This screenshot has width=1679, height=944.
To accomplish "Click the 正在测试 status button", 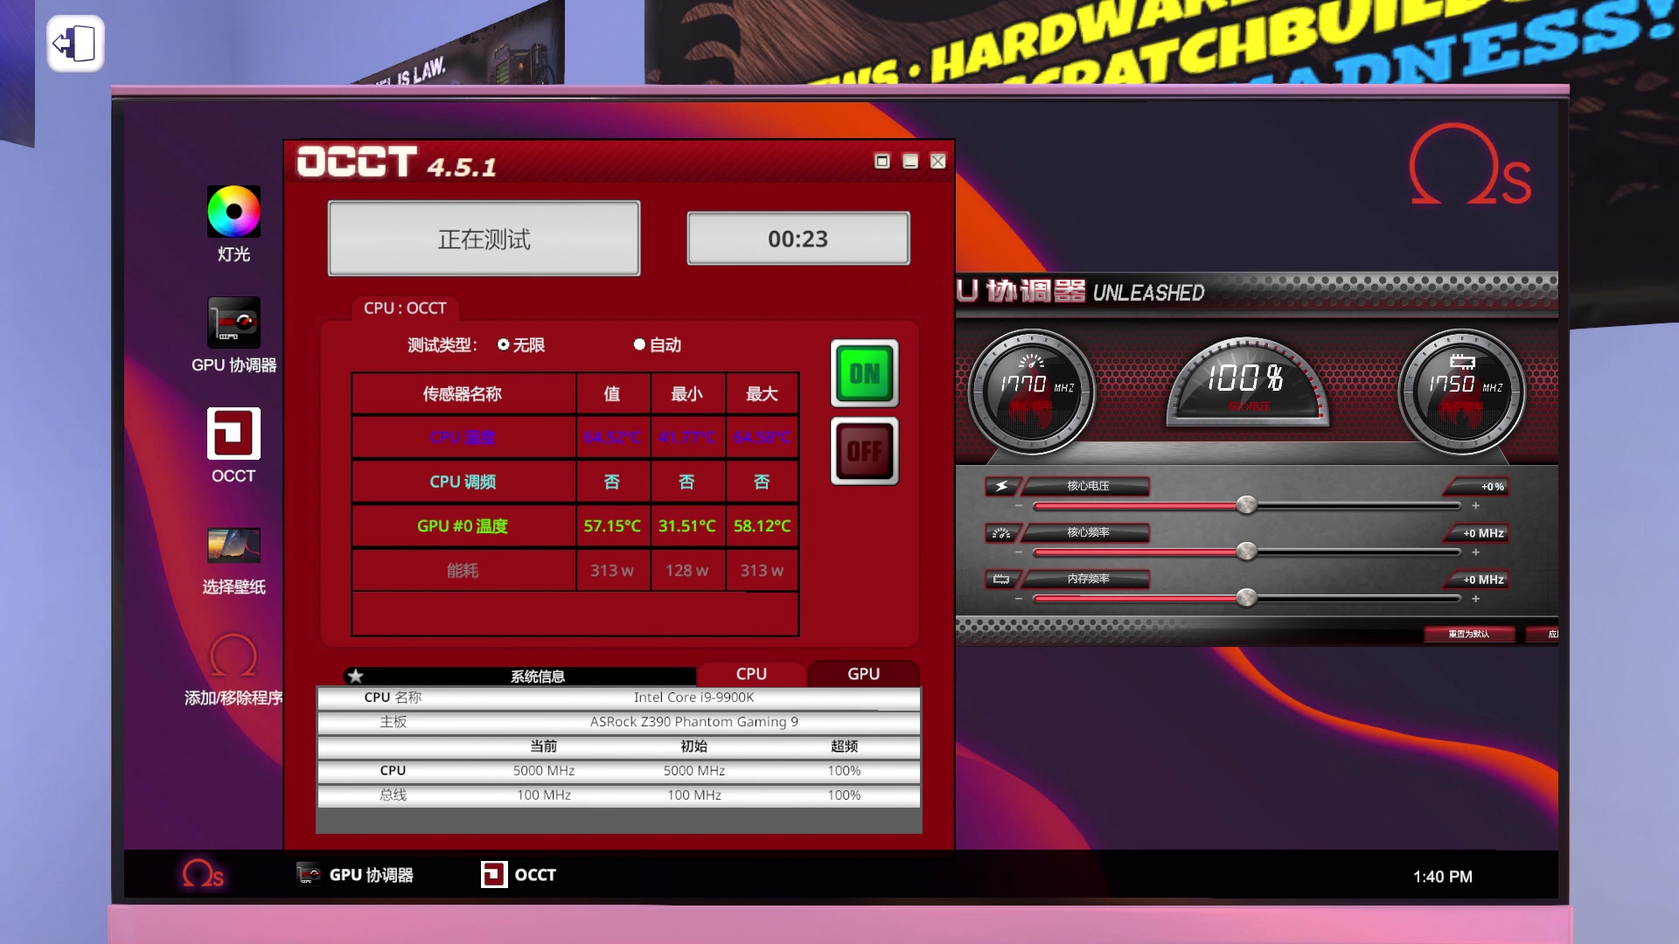I will coord(484,239).
